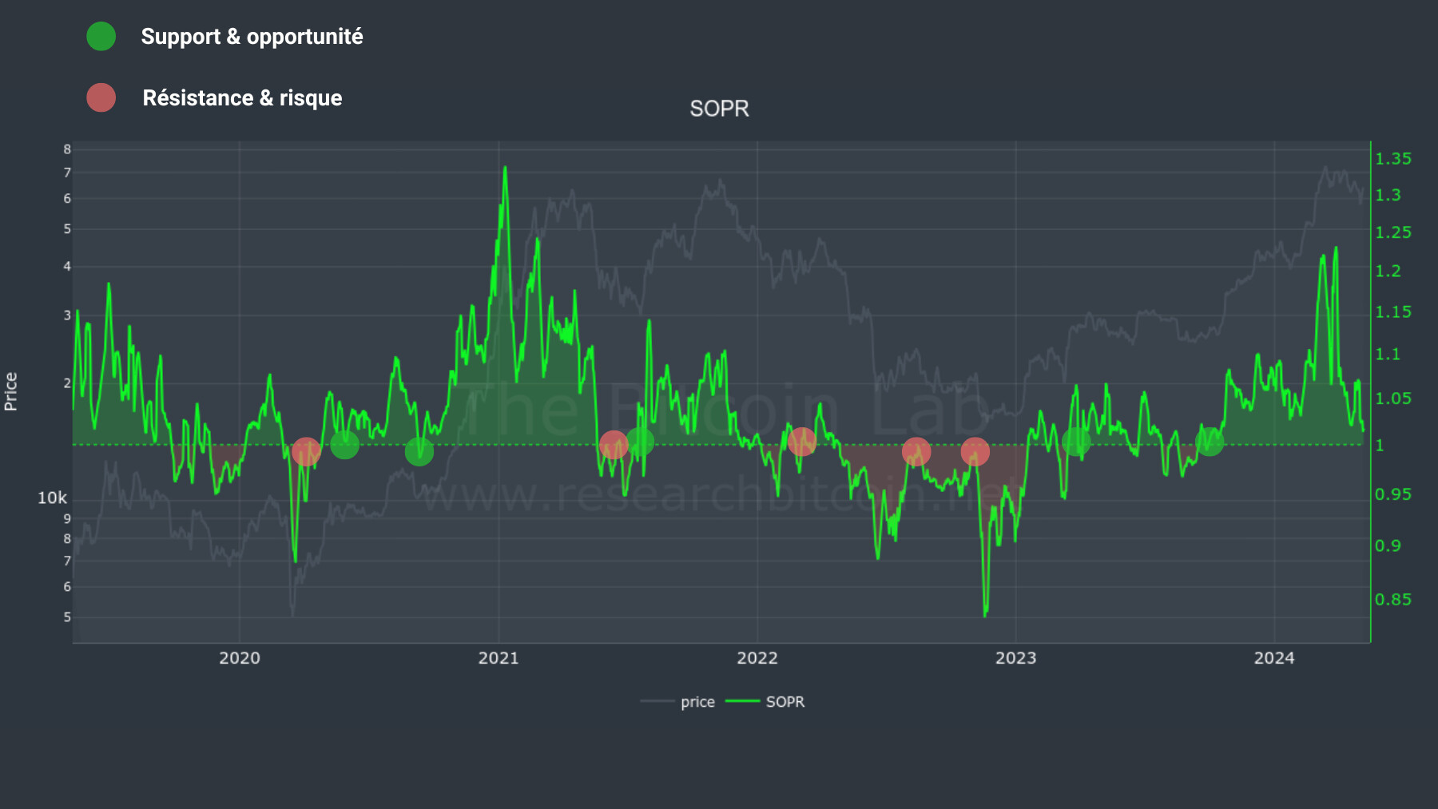Click the green support marker in early 2023
This screenshot has height=809, width=1438.
coord(1076,441)
